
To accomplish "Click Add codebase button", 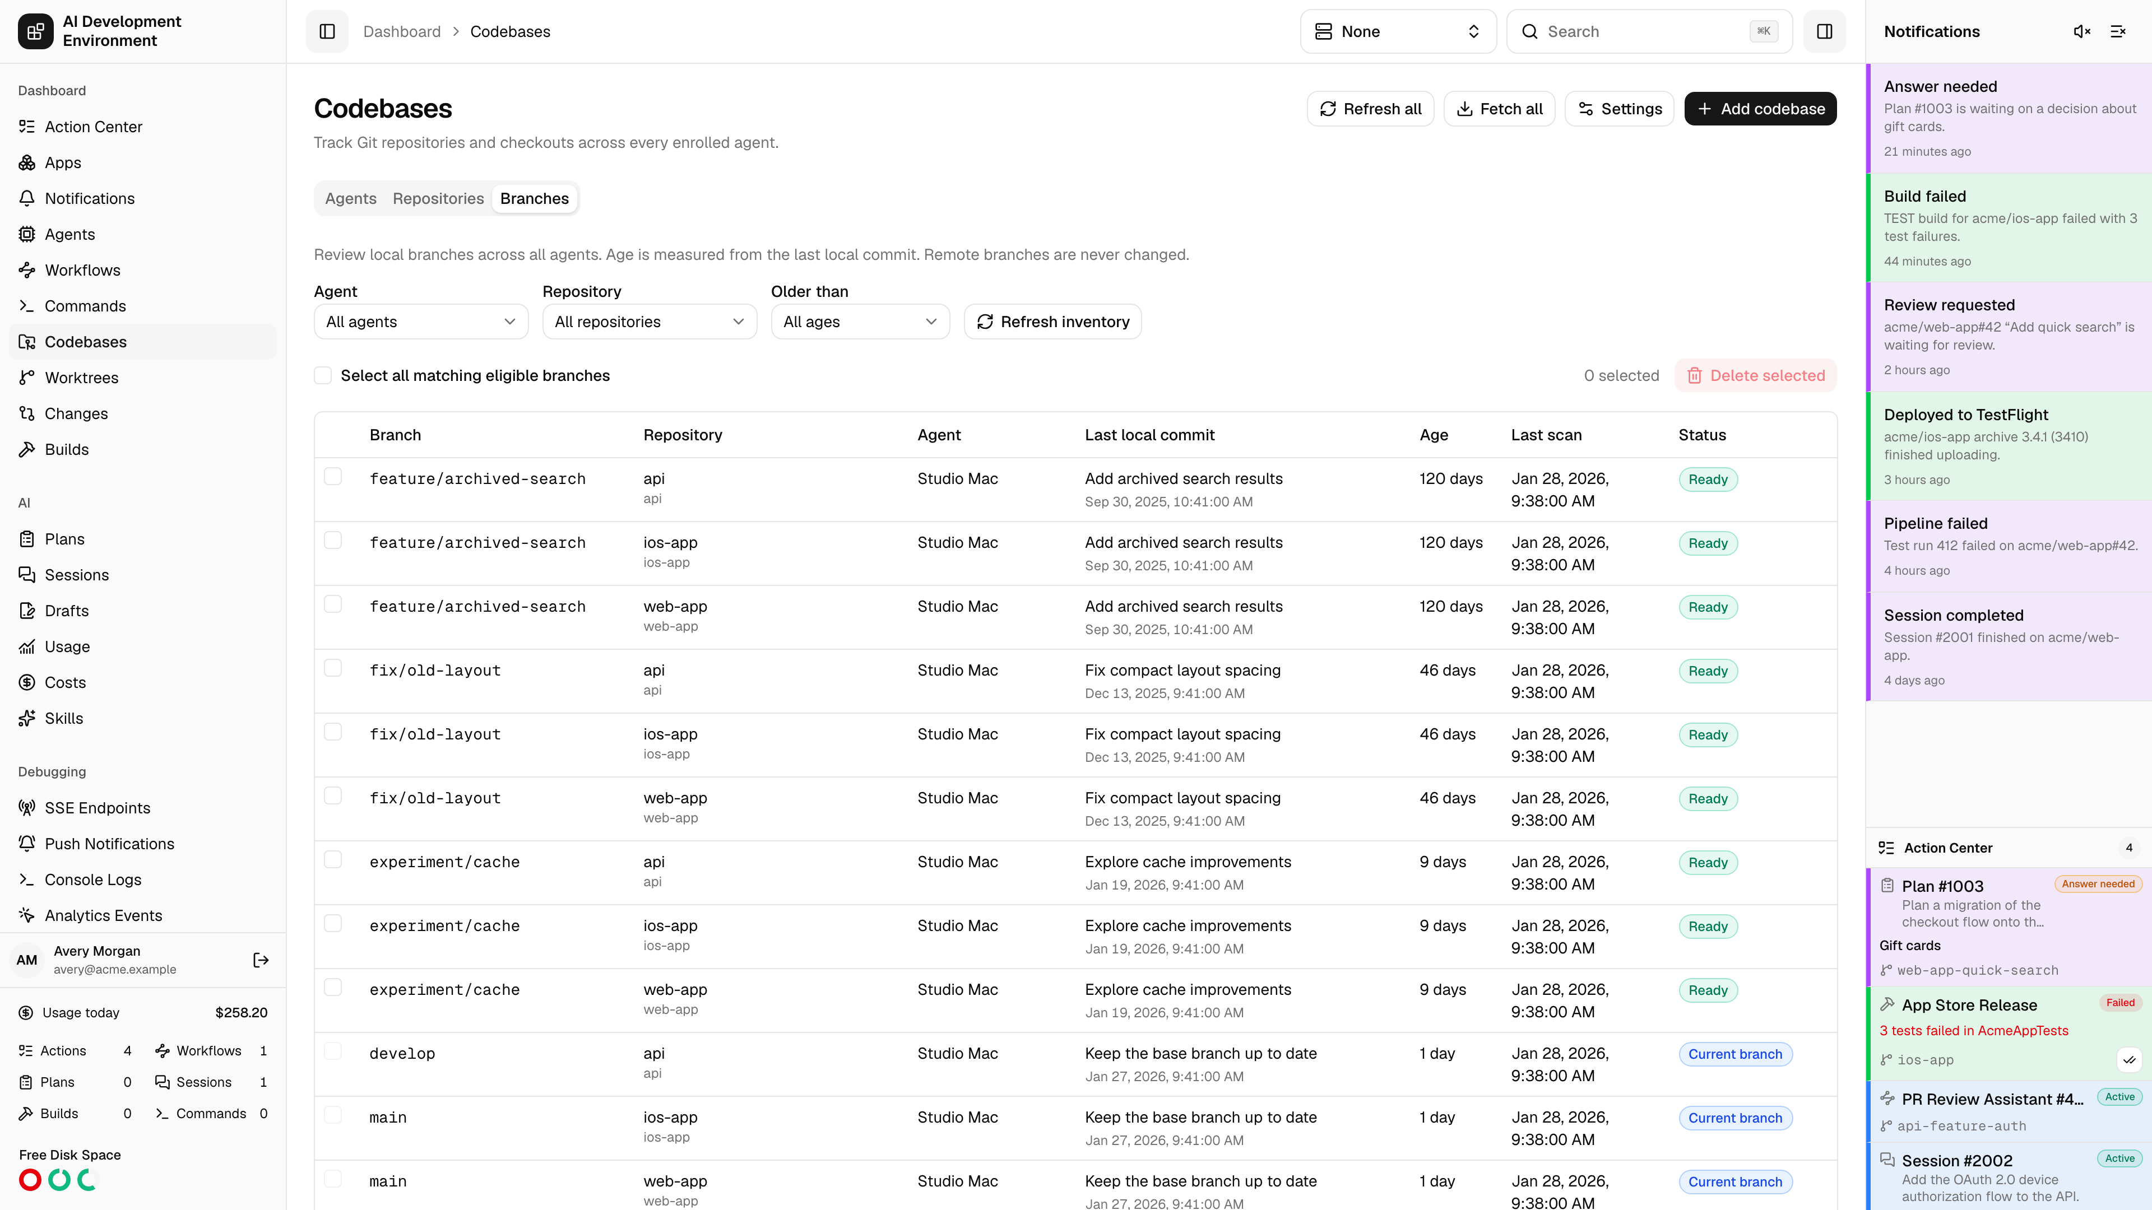I will (1760, 109).
